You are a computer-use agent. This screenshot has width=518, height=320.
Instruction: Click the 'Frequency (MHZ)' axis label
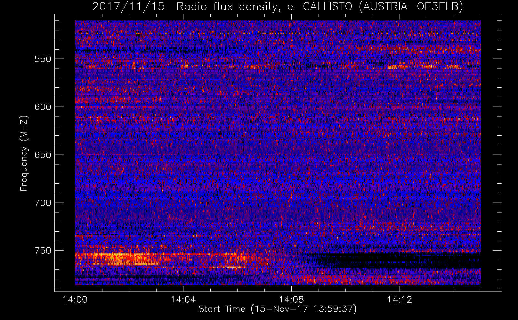tap(24, 154)
